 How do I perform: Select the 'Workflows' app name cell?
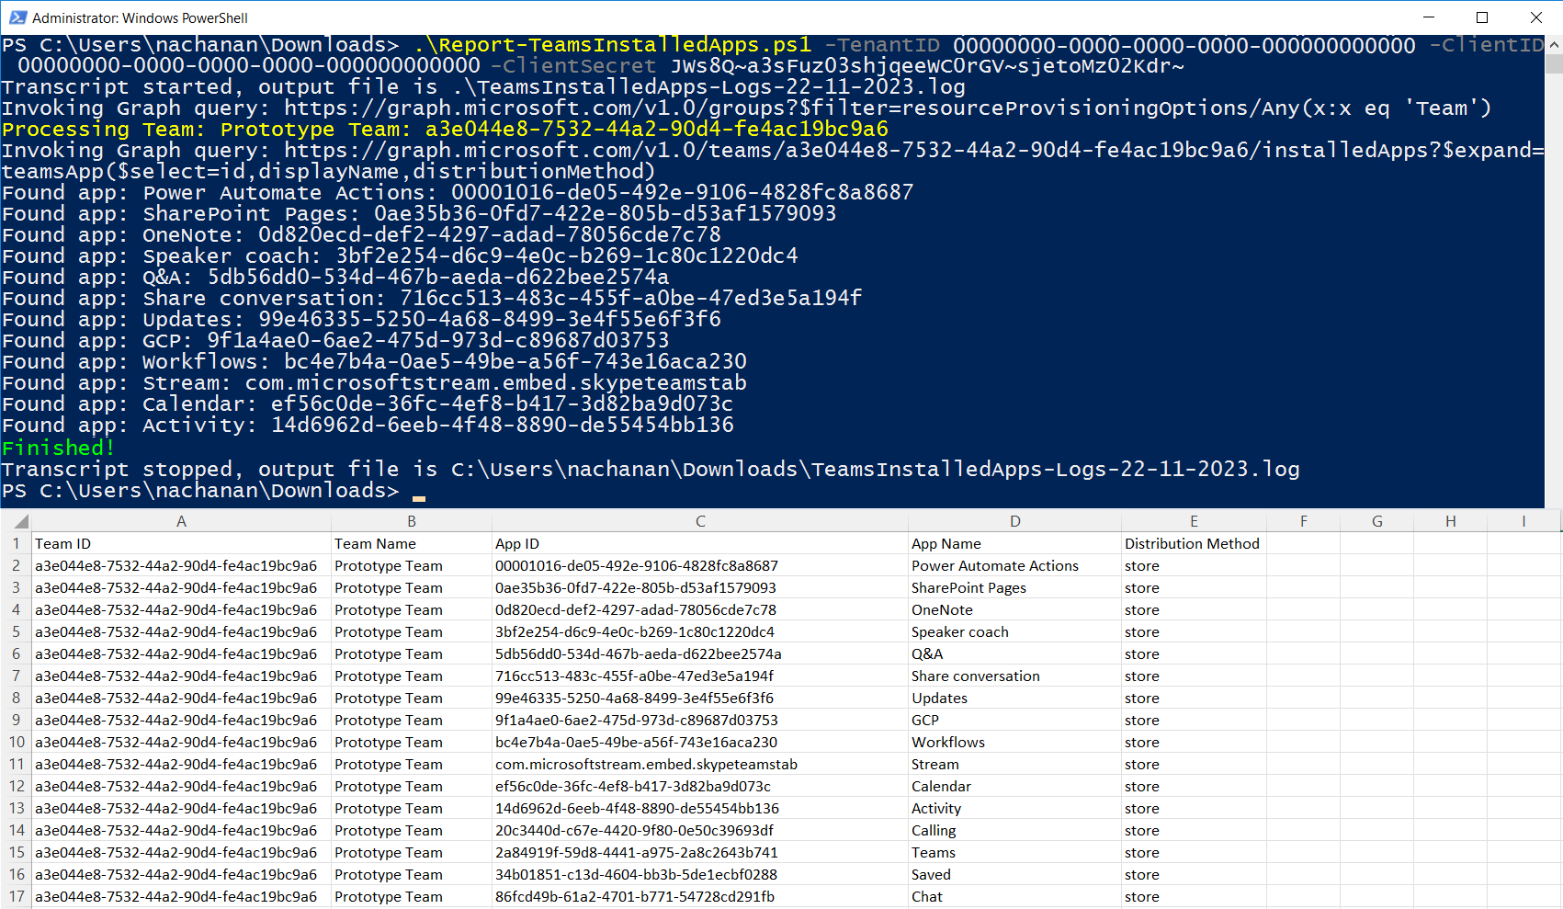click(x=1014, y=742)
